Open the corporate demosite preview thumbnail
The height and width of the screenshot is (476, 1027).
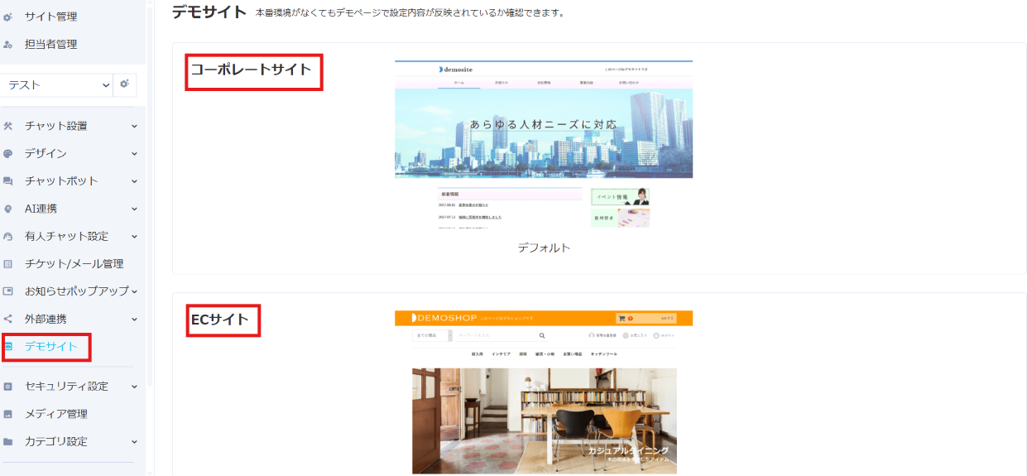pos(544,144)
